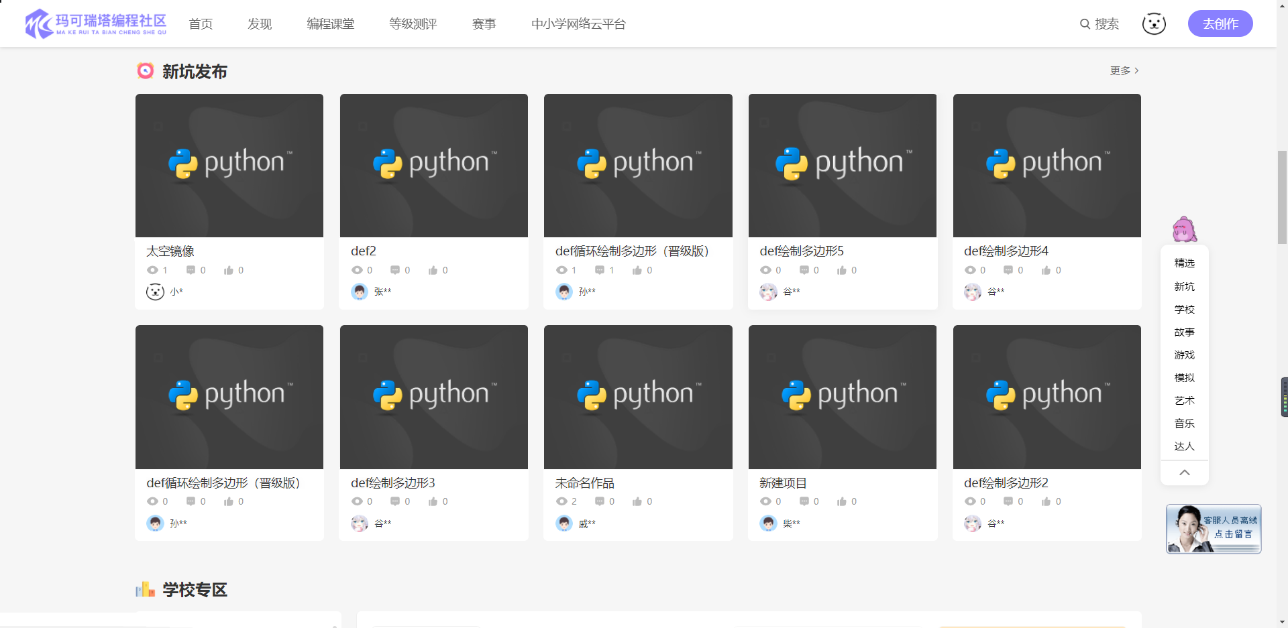Open author 张** avatar under def2

[360, 292]
